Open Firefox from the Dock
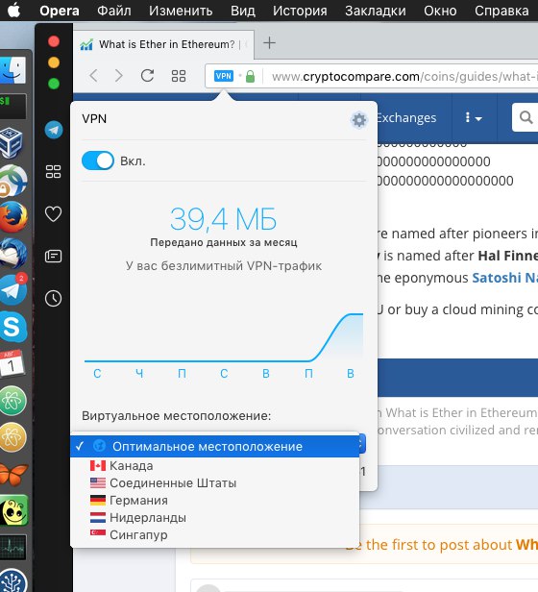 (13, 217)
